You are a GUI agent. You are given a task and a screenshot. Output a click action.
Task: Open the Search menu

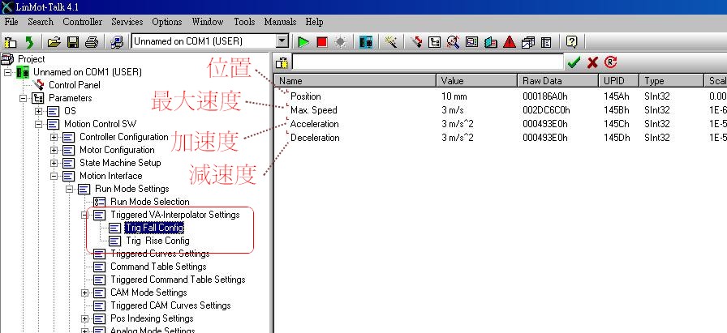[41, 22]
